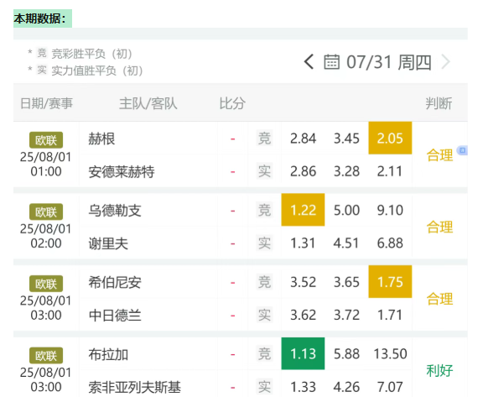Click the 欧联 badge for 乌德勒支 match
The image size is (483, 397).
tap(46, 212)
